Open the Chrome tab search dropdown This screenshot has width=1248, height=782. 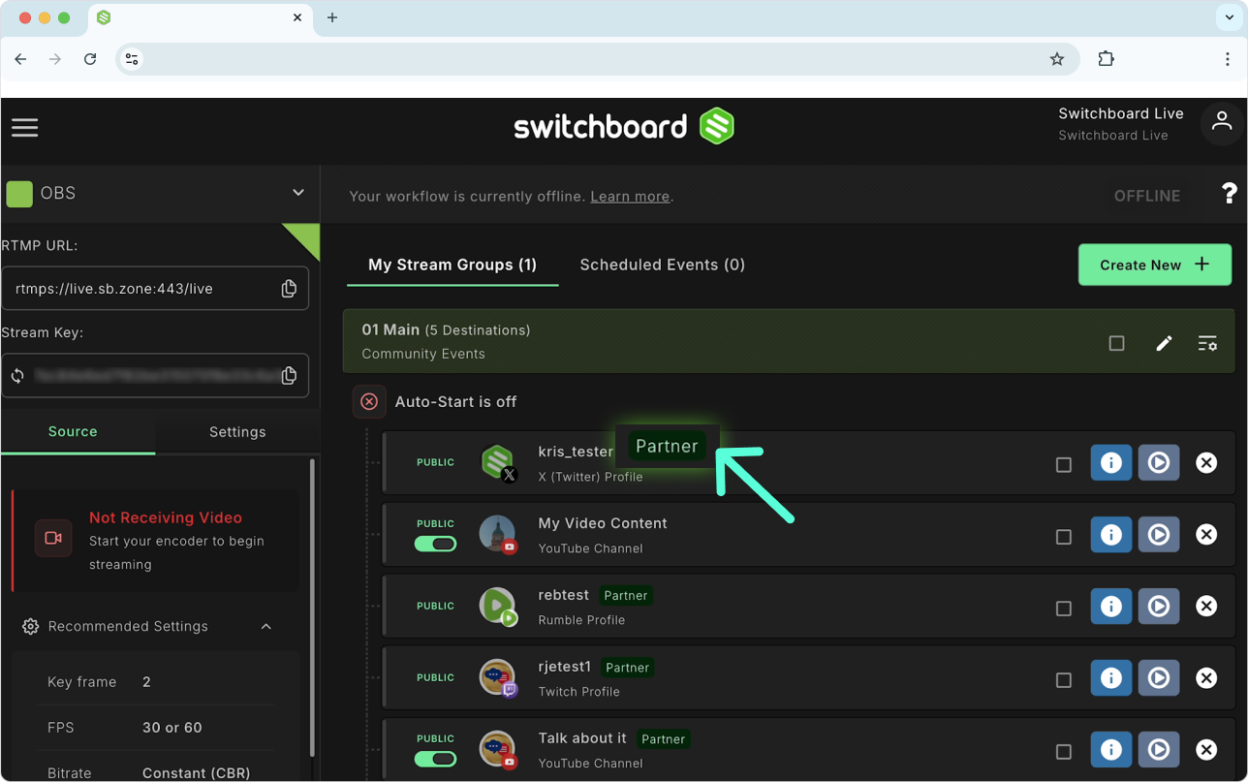[x=1229, y=17]
